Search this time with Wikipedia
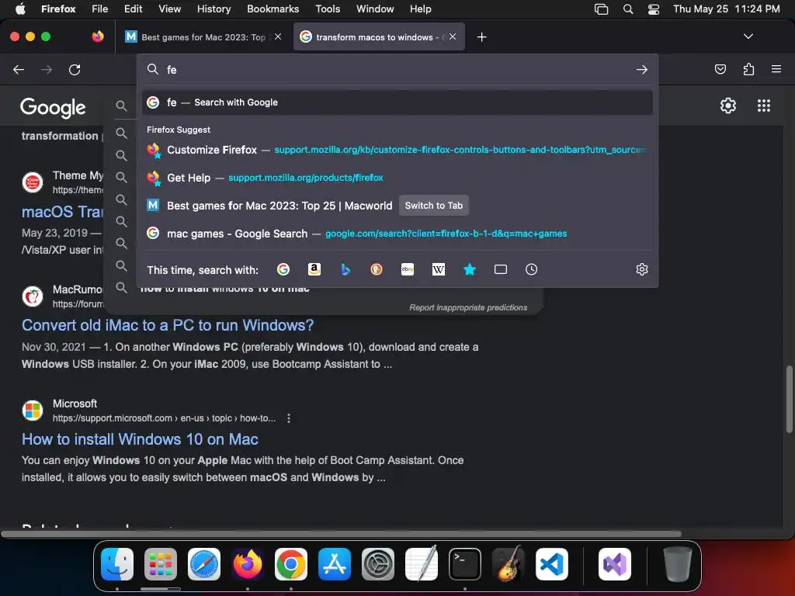Image resolution: width=795 pixels, height=596 pixels. coord(439,269)
